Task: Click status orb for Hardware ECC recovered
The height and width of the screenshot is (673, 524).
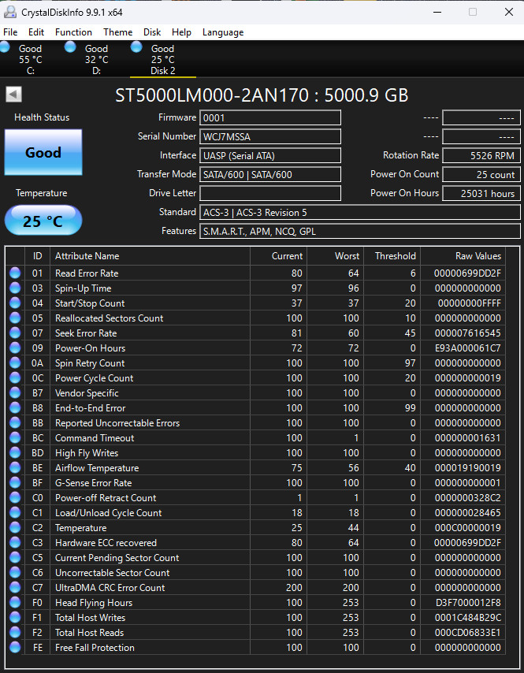Action: 15,542
